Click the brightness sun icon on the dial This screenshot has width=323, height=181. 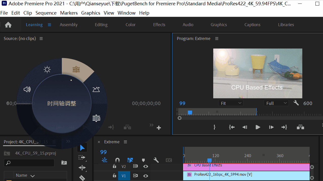click(x=47, y=70)
